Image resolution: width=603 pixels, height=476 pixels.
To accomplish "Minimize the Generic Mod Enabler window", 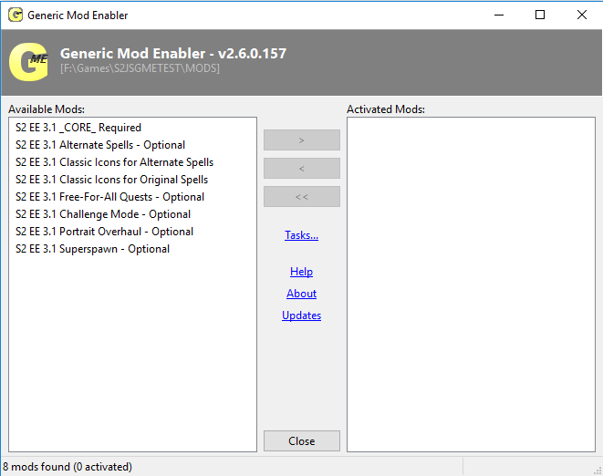I will click(x=499, y=15).
